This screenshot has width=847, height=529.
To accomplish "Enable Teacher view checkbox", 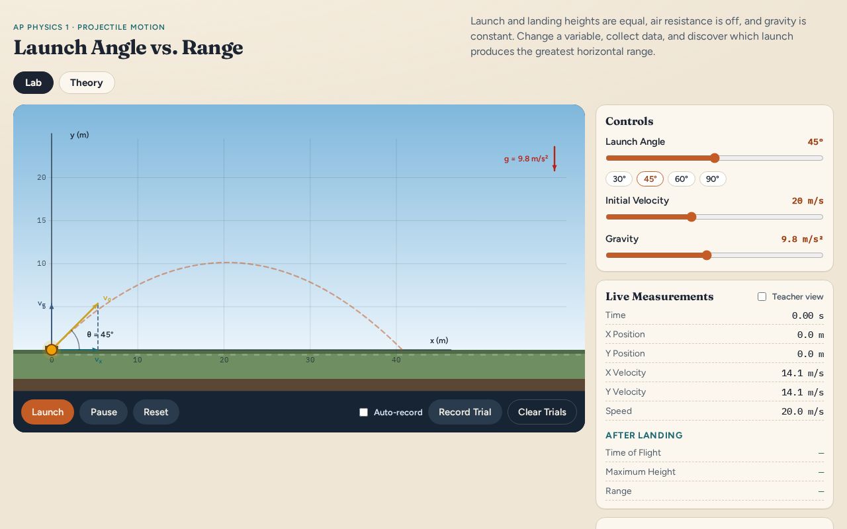I will click(762, 297).
